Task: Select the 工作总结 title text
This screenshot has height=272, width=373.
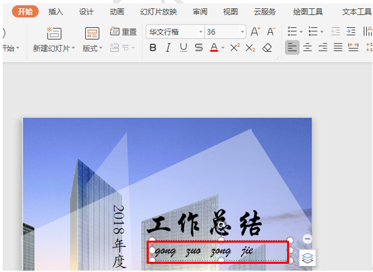Action: 205,224
